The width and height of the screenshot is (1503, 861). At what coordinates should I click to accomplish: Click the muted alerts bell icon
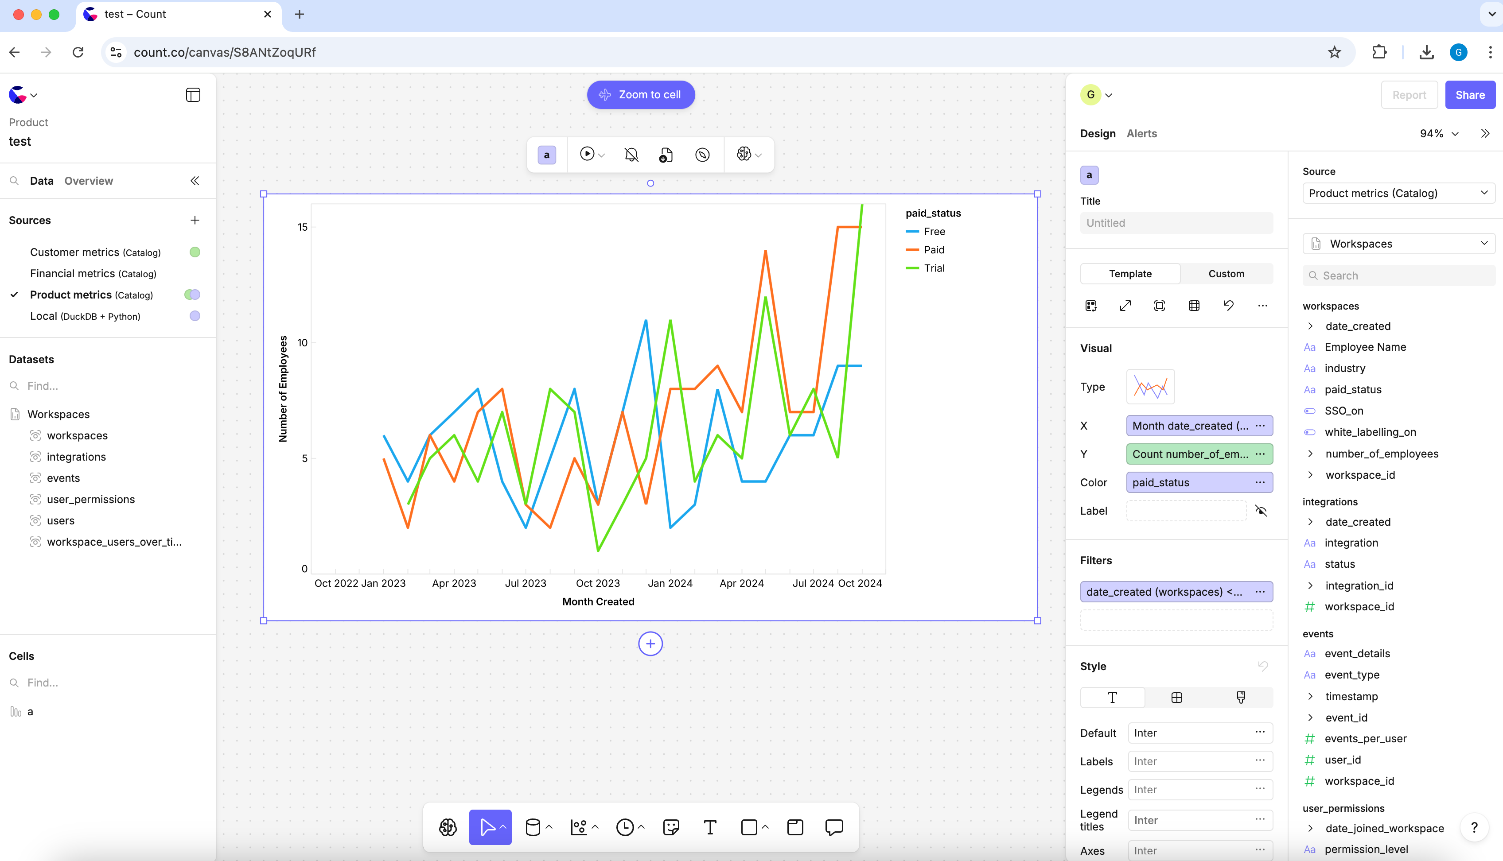[631, 155]
